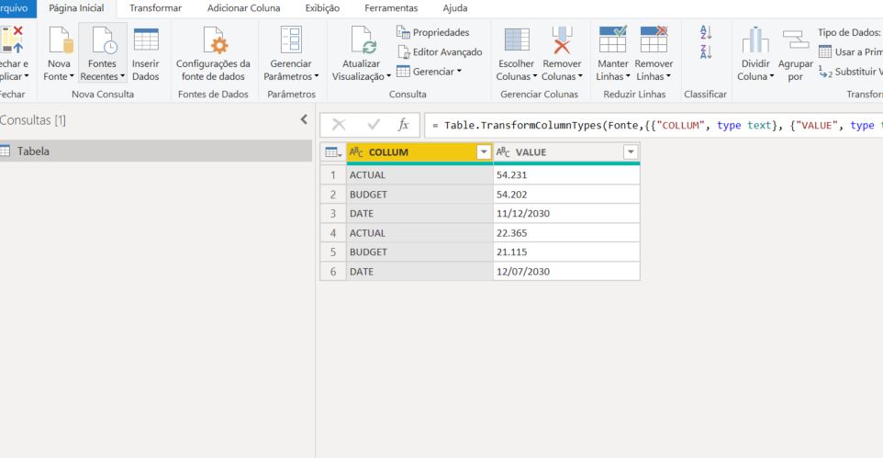This screenshot has width=883, height=458.
Task: Select row number 1
Action: (x=333, y=175)
